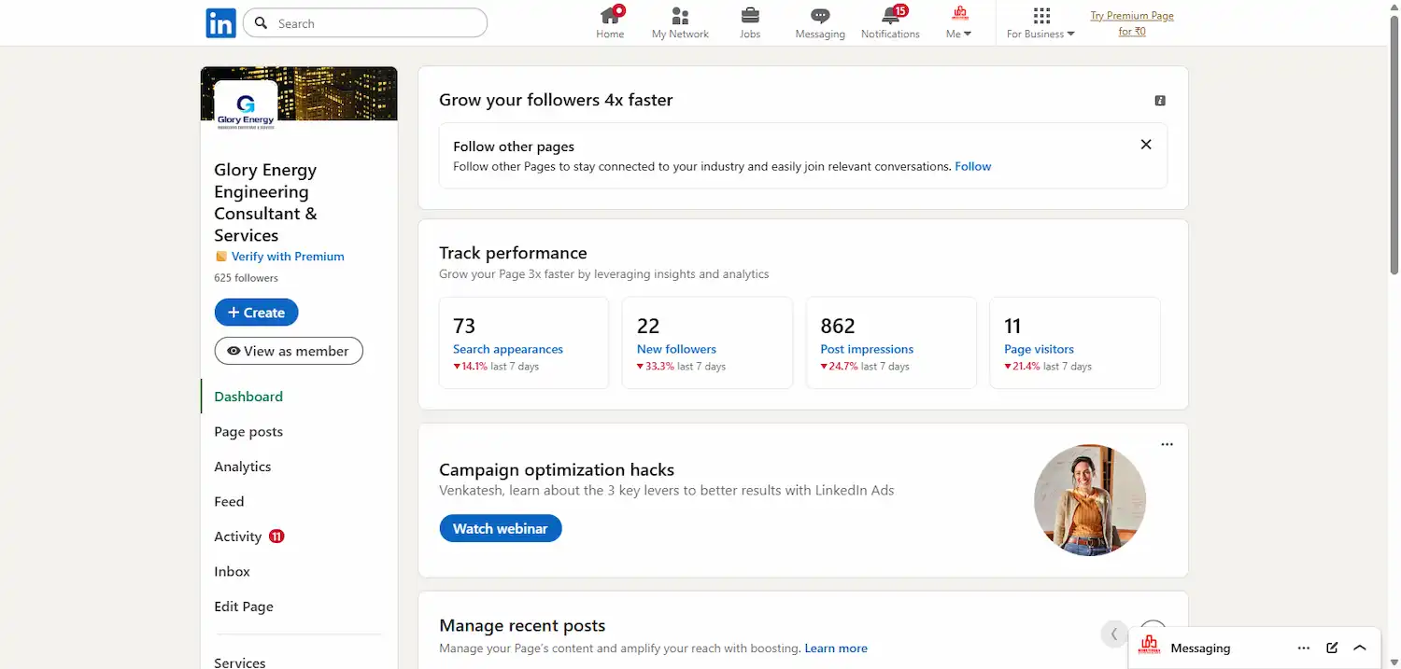Click the Messaging overlay title
1401x669 pixels.
point(1200,648)
